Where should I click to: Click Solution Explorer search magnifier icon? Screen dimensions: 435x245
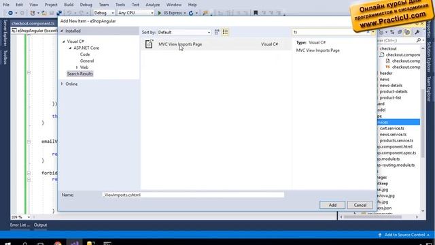[419, 41]
